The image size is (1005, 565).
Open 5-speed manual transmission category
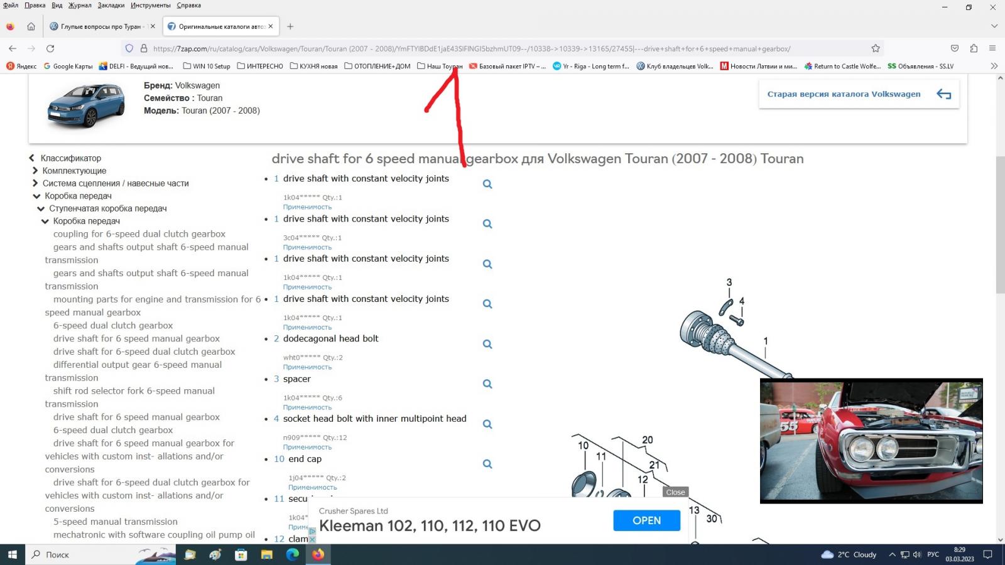[116, 522]
